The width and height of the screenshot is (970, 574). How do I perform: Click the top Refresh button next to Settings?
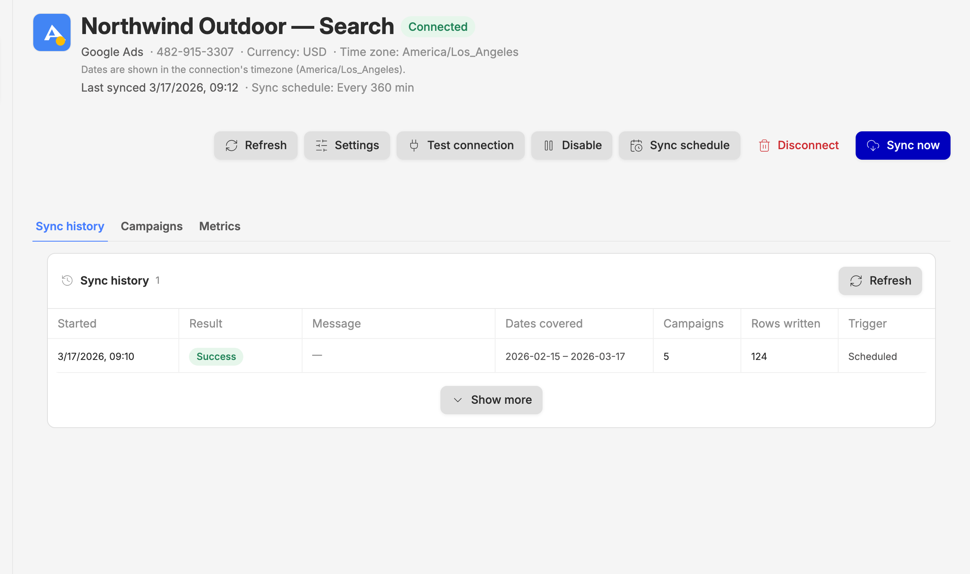click(x=256, y=145)
